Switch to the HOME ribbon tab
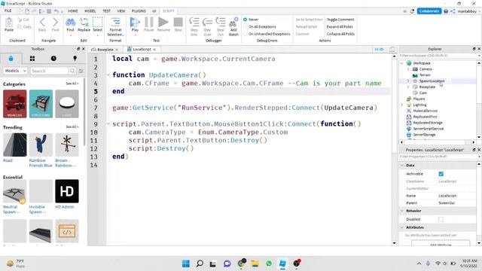The width and height of the screenshot is (482, 271). tap(73, 11)
